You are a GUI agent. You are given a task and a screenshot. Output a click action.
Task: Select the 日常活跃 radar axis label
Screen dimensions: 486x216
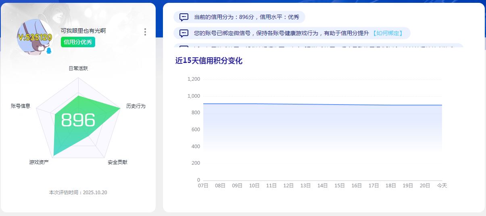point(78,68)
